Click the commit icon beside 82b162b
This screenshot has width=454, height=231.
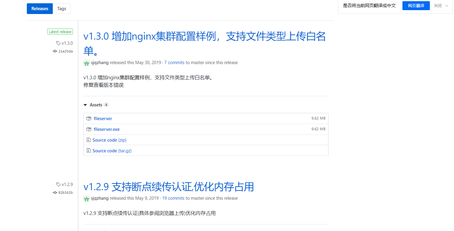(x=55, y=192)
